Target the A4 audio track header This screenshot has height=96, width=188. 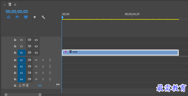22,79
